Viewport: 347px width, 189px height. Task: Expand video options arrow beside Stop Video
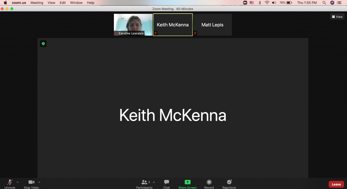point(39,182)
